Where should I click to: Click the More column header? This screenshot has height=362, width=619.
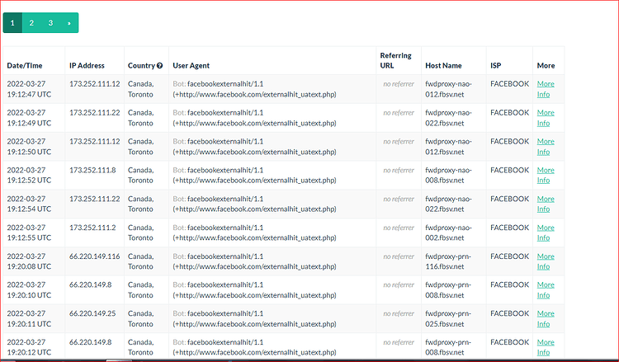coord(546,65)
